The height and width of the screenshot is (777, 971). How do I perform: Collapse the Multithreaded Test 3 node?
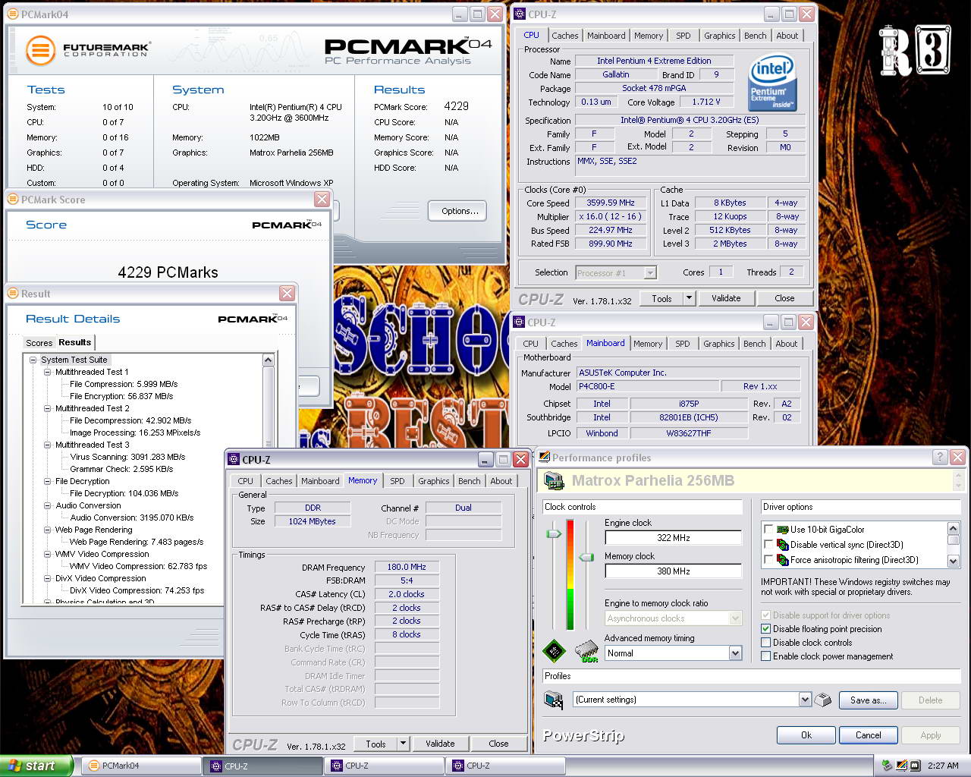[47, 445]
